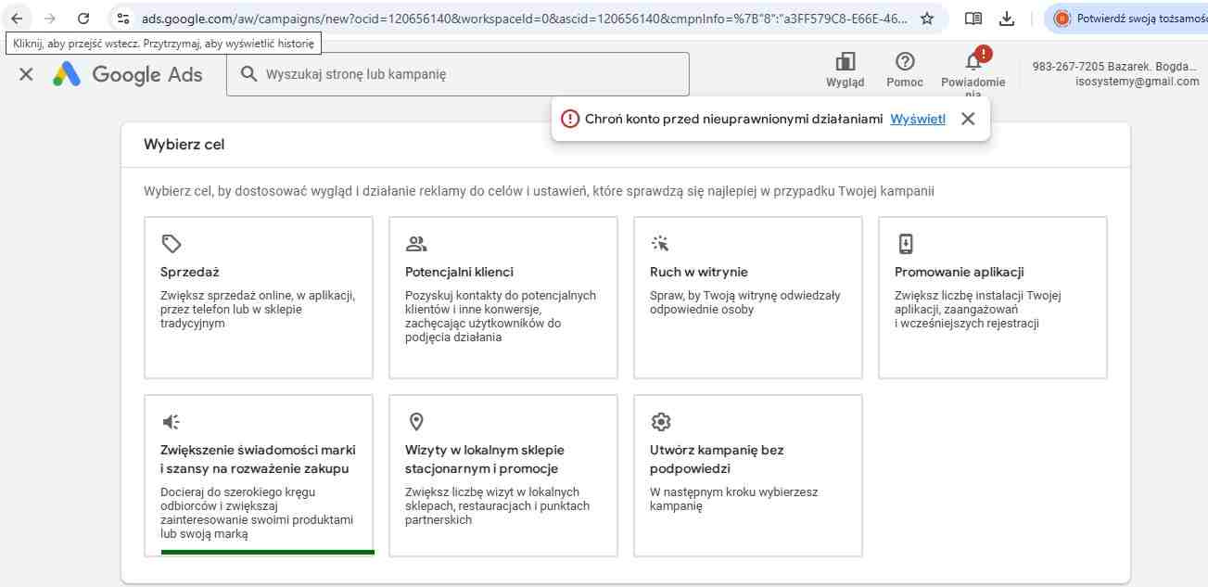Bookmark this page with star icon
The height and width of the screenshot is (587, 1208).
click(x=926, y=19)
